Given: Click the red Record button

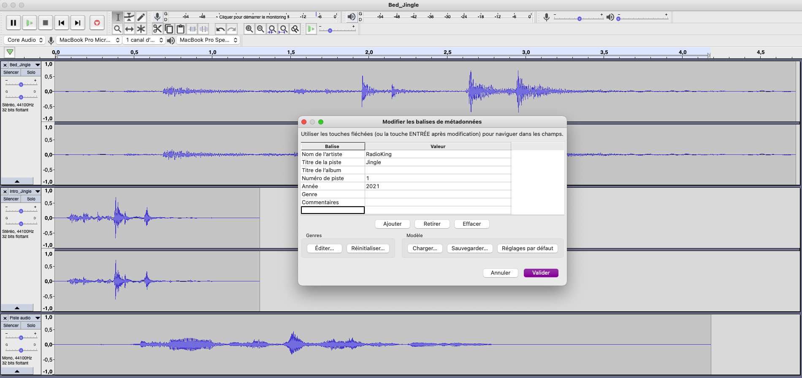Looking at the screenshot, I should [x=97, y=23].
